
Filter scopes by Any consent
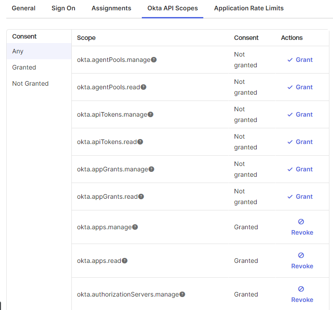click(x=18, y=51)
